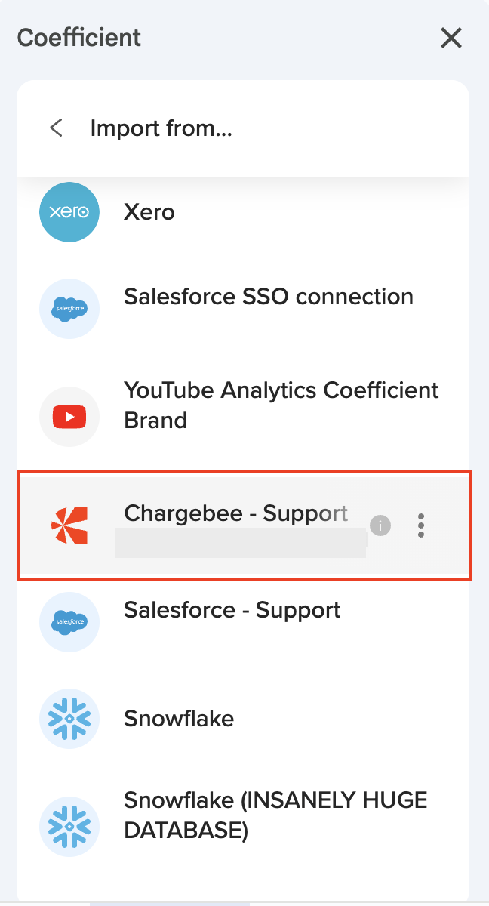Choose the Snowflake connection label
489x906 pixels.
click(x=179, y=718)
